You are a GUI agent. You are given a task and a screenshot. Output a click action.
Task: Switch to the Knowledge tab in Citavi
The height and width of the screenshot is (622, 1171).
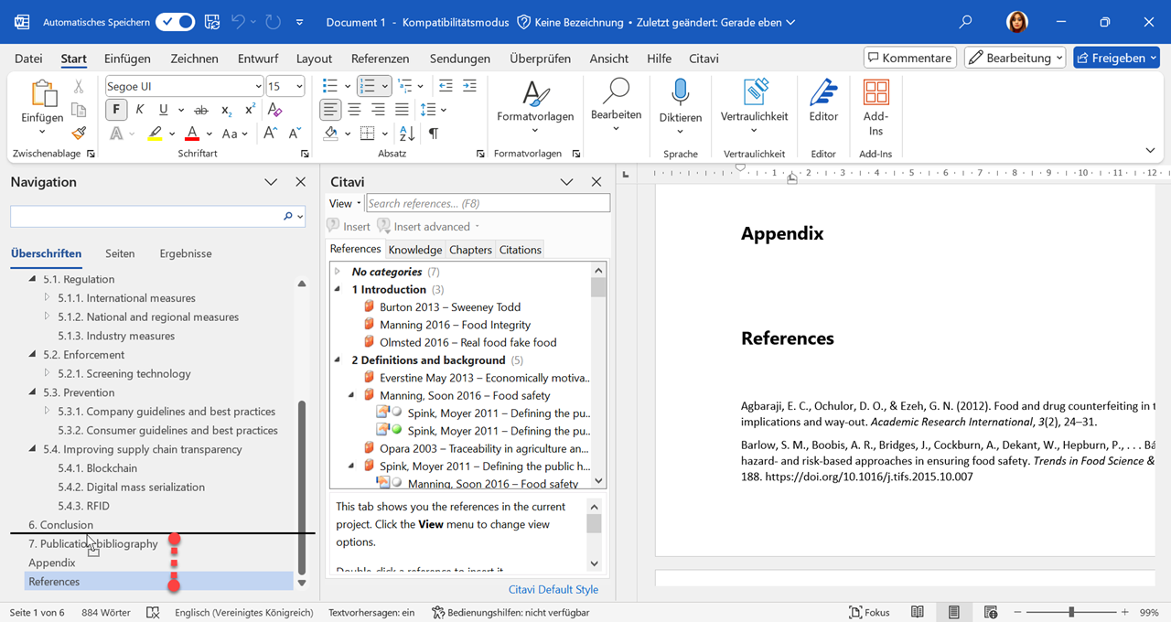414,250
